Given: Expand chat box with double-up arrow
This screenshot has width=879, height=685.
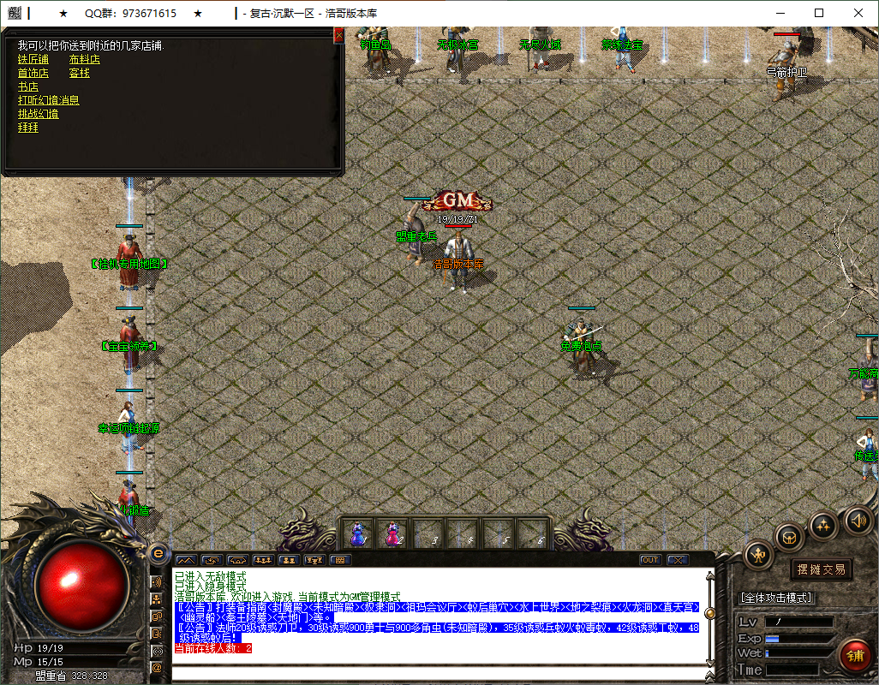Looking at the screenshot, I should pos(709,676).
